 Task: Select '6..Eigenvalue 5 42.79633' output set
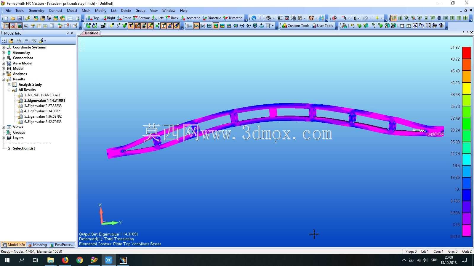tap(43, 122)
